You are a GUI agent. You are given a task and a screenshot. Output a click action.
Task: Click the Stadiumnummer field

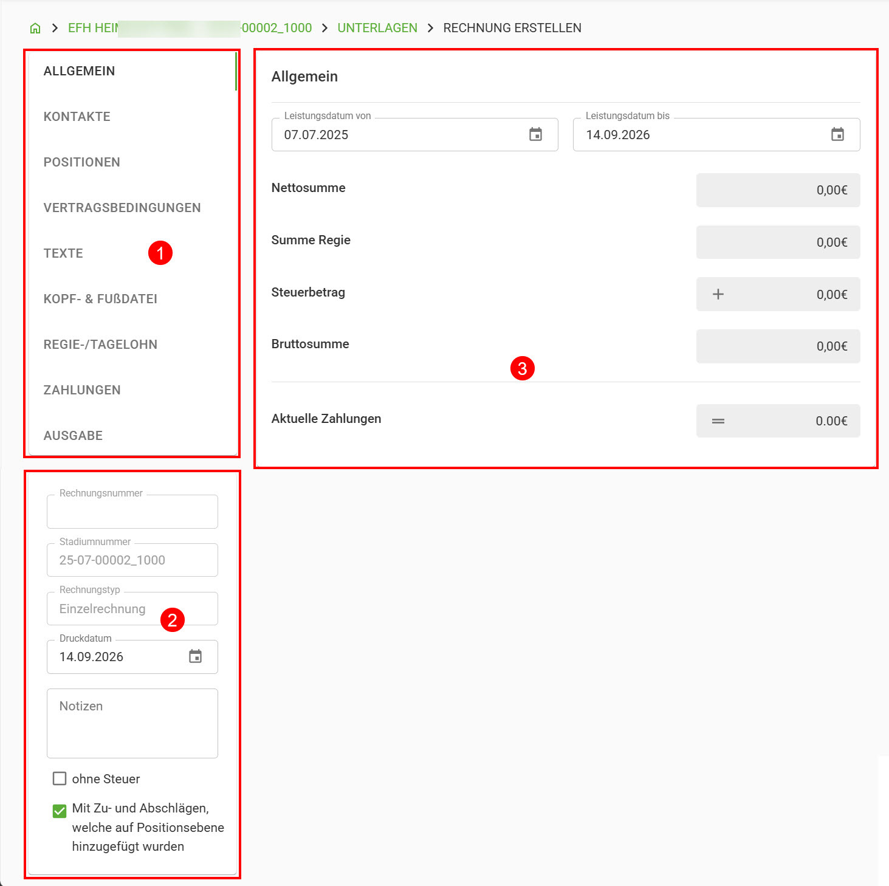click(132, 560)
